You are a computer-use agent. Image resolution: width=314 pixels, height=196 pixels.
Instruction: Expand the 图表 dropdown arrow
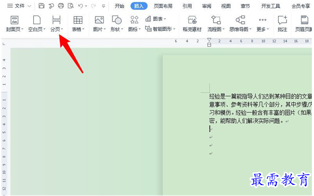165,19
